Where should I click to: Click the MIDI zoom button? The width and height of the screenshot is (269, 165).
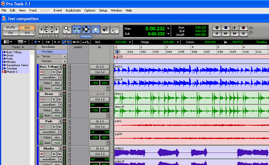[x=52, y=30]
